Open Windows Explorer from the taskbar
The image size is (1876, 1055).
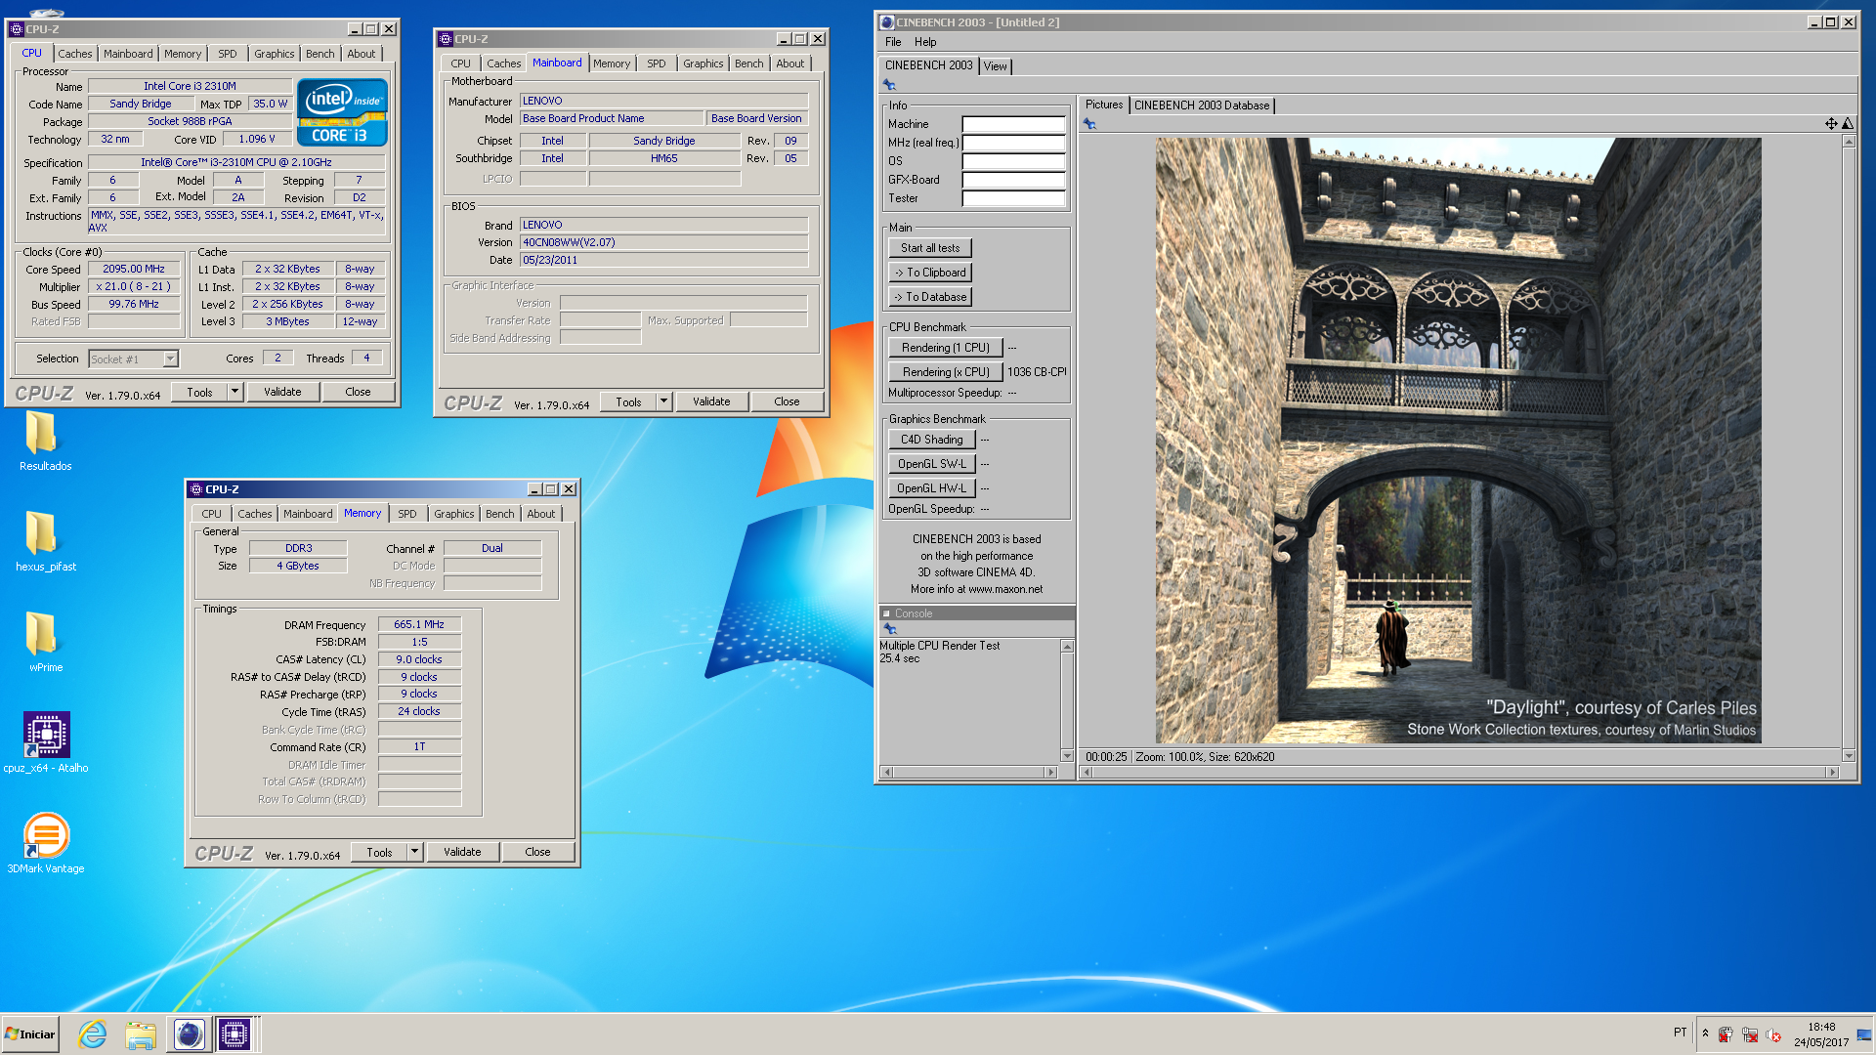[141, 1034]
